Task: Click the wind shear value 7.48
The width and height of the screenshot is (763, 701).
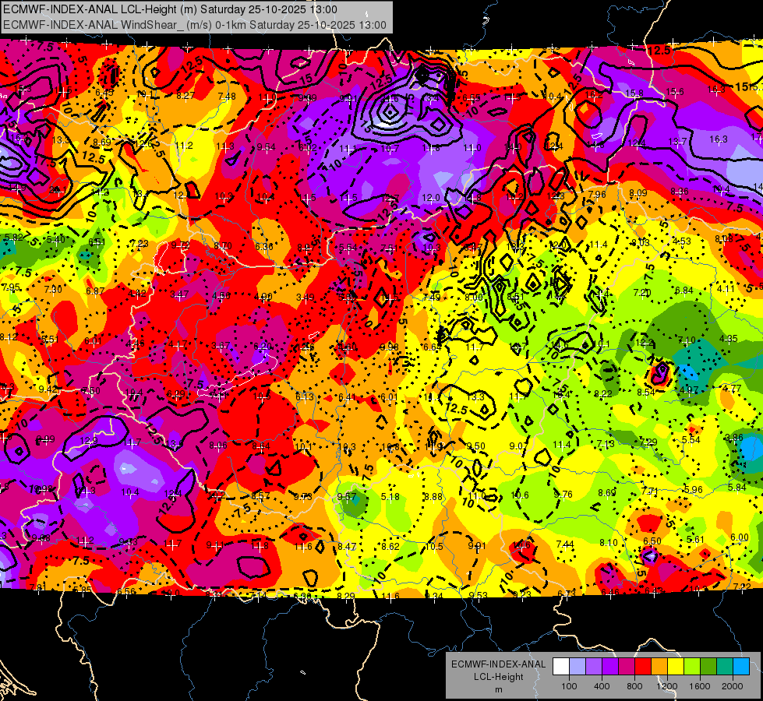Action: pos(227,97)
